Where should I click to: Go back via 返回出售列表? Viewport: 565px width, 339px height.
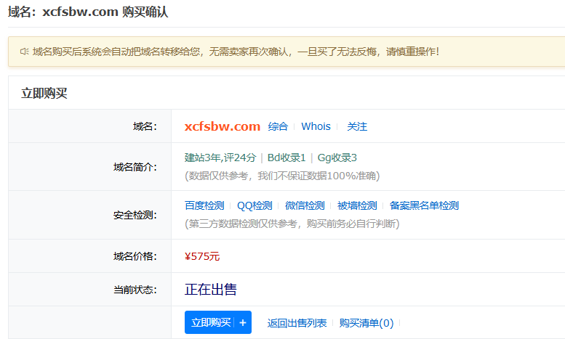pos(297,323)
